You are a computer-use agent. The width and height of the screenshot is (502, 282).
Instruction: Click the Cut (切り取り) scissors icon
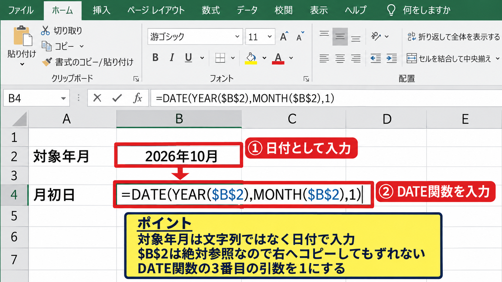(x=45, y=30)
